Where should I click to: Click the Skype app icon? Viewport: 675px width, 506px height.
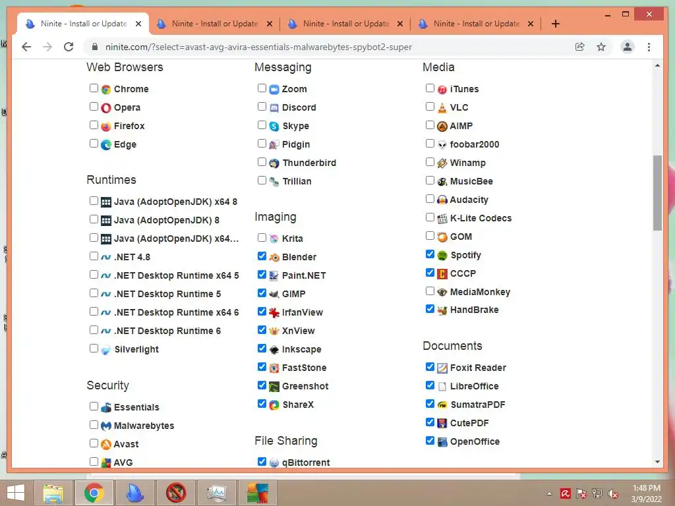[274, 126]
